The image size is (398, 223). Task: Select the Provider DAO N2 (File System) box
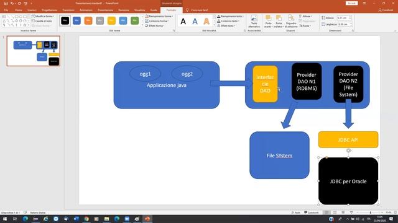point(348,84)
